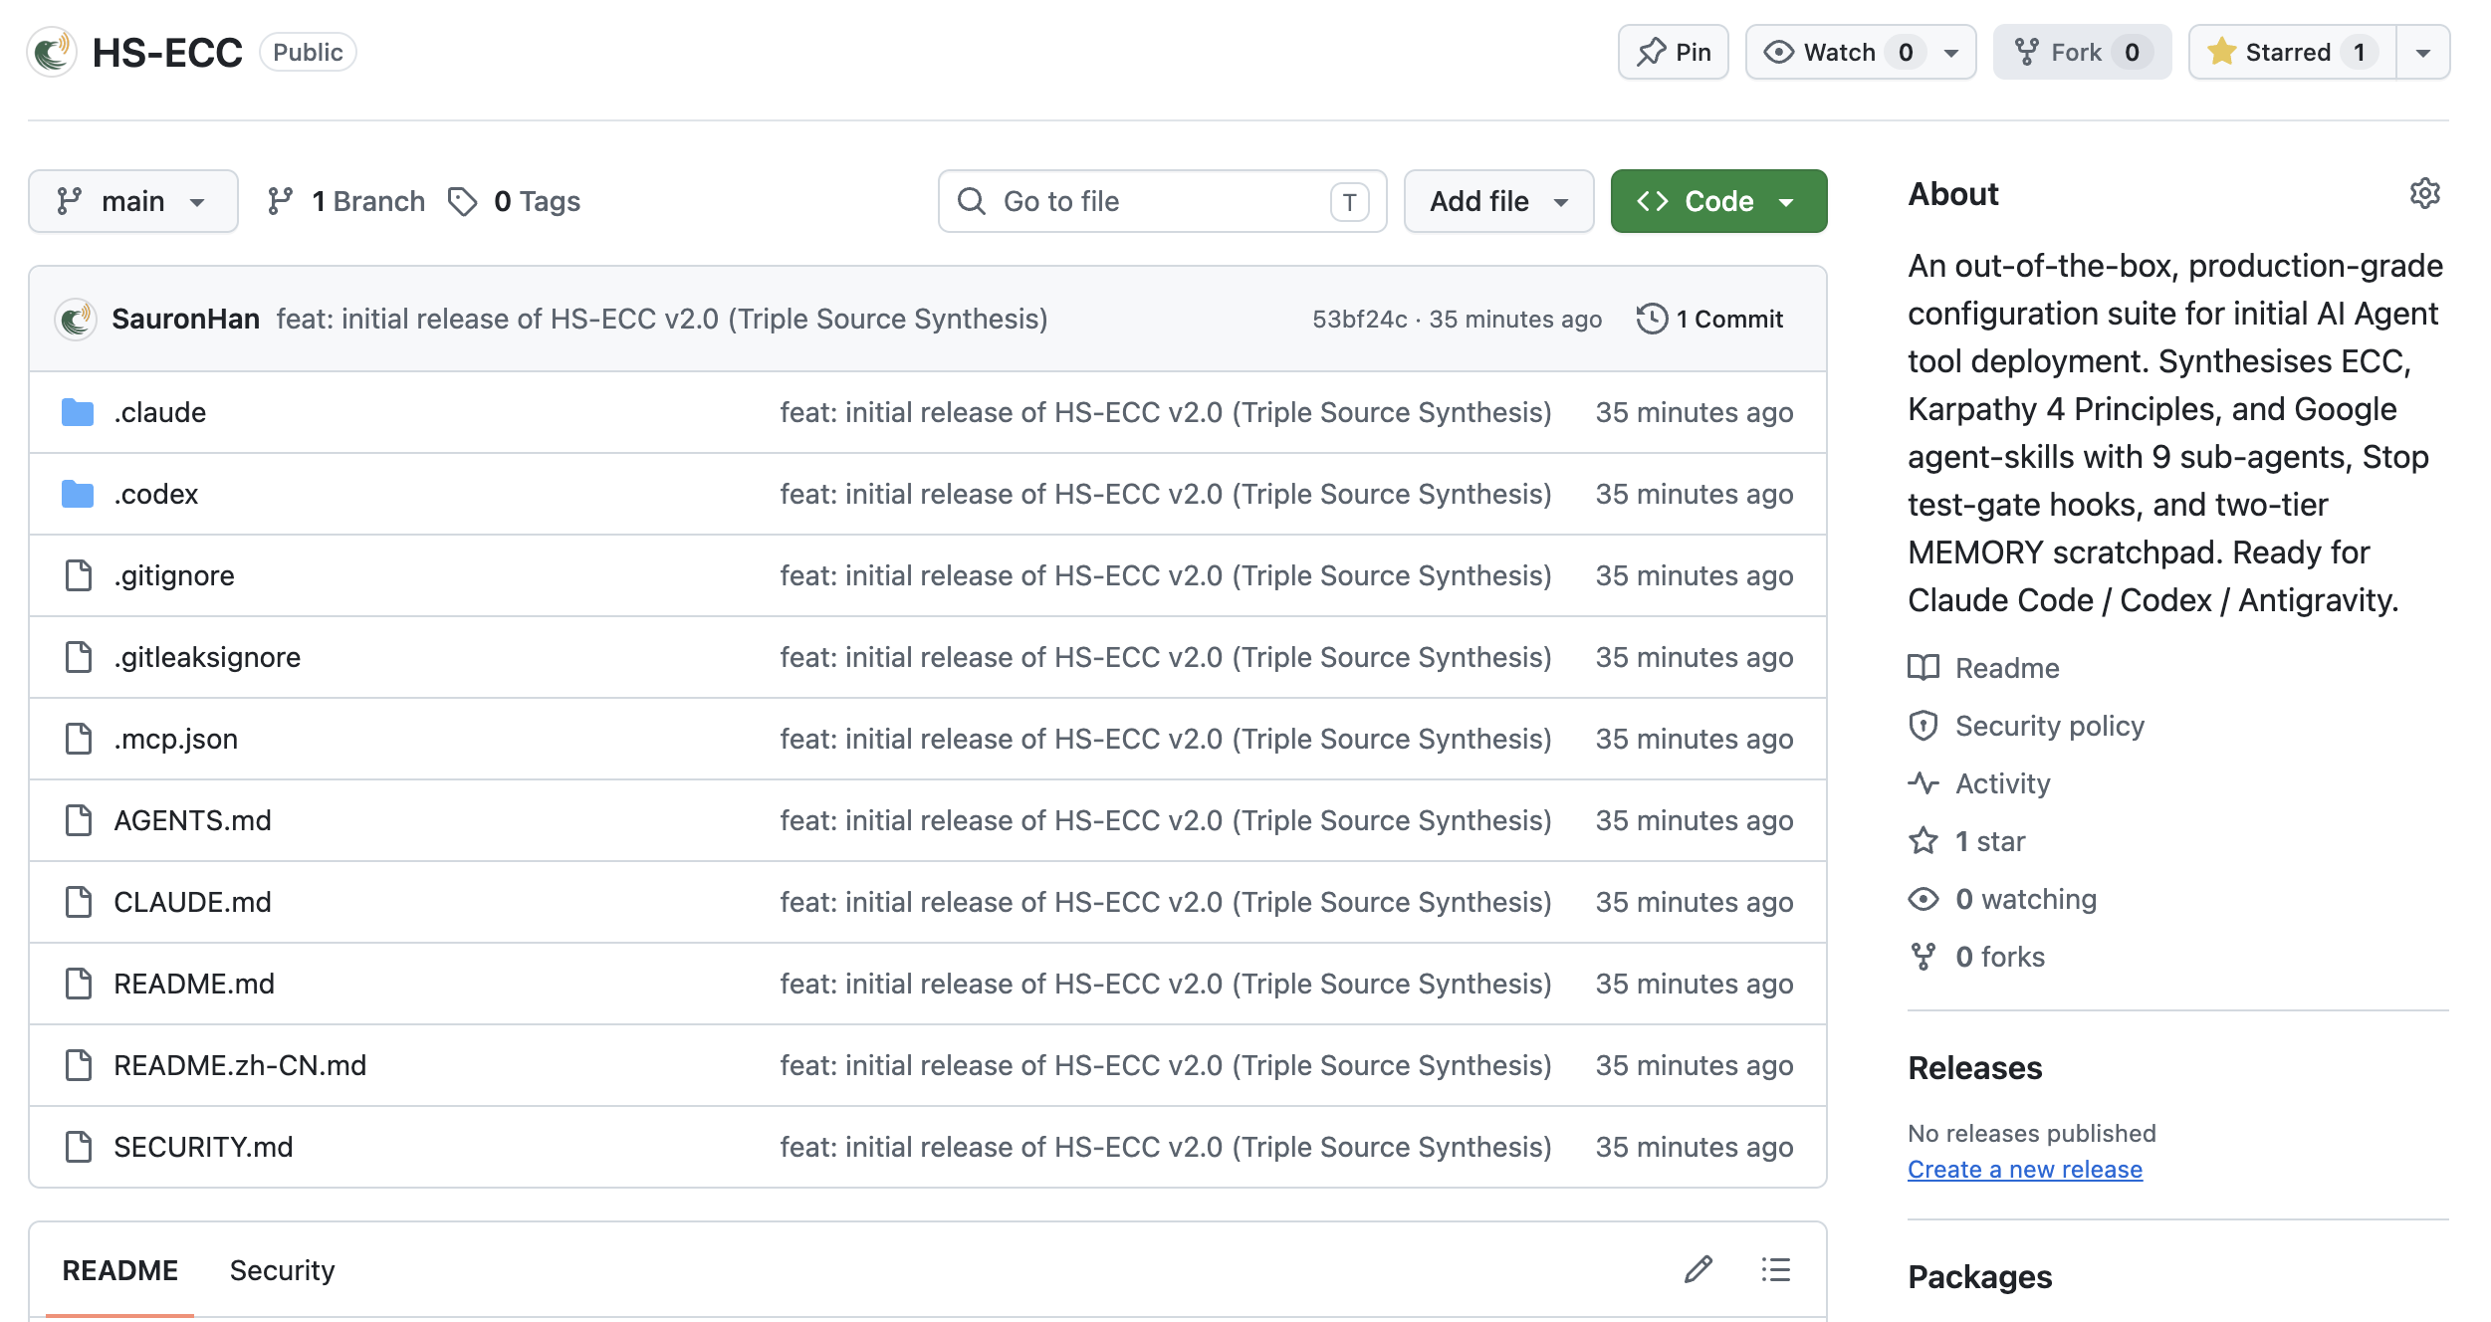Screen dimensions: 2491x1322
Task: Click the branch icon next to 1 Branch
Action: pyautogui.click(x=280, y=201)
